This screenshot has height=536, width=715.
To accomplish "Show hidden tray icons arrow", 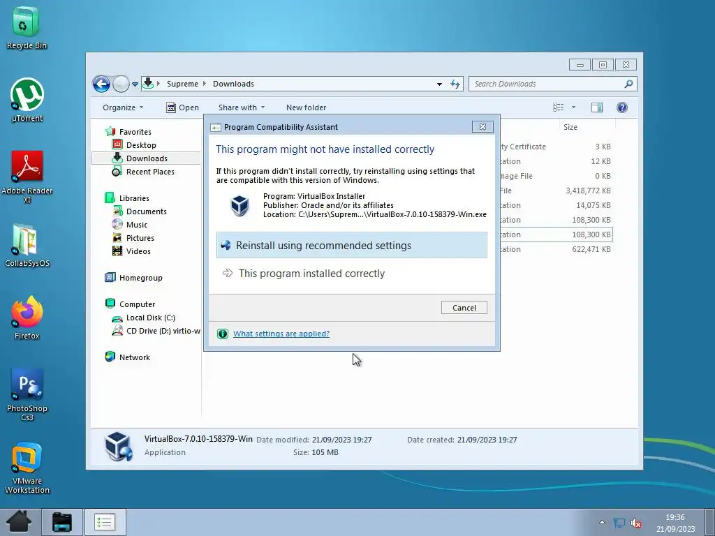I will pyautogui.click(x=602, y=522).
